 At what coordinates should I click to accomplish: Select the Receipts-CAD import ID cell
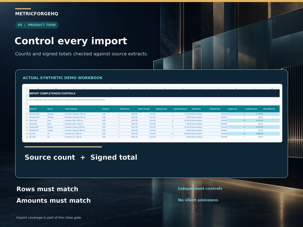pyautogui.click(x=38, y=117)
